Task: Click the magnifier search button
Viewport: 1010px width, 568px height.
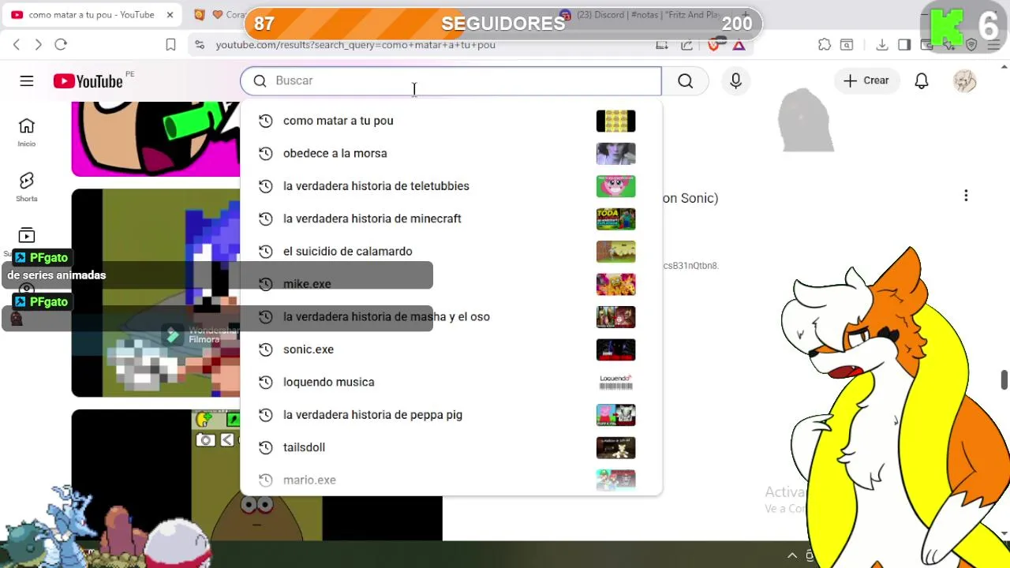Action: point(685,80)
